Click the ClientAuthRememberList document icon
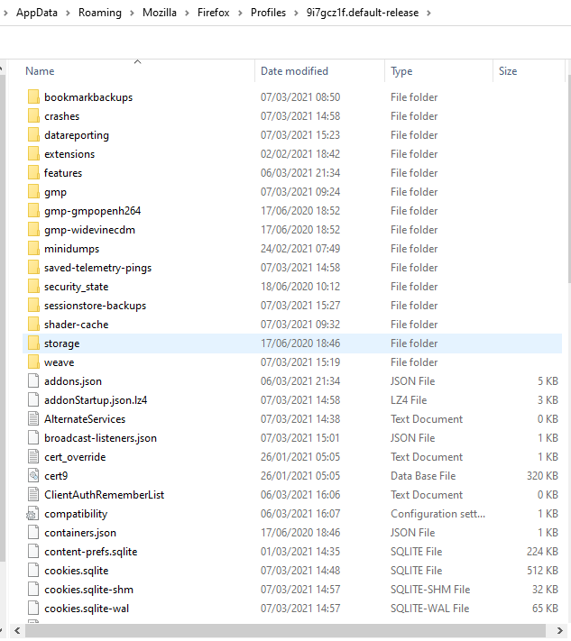Viewport: 571px width, 641px height. [33, 495]
